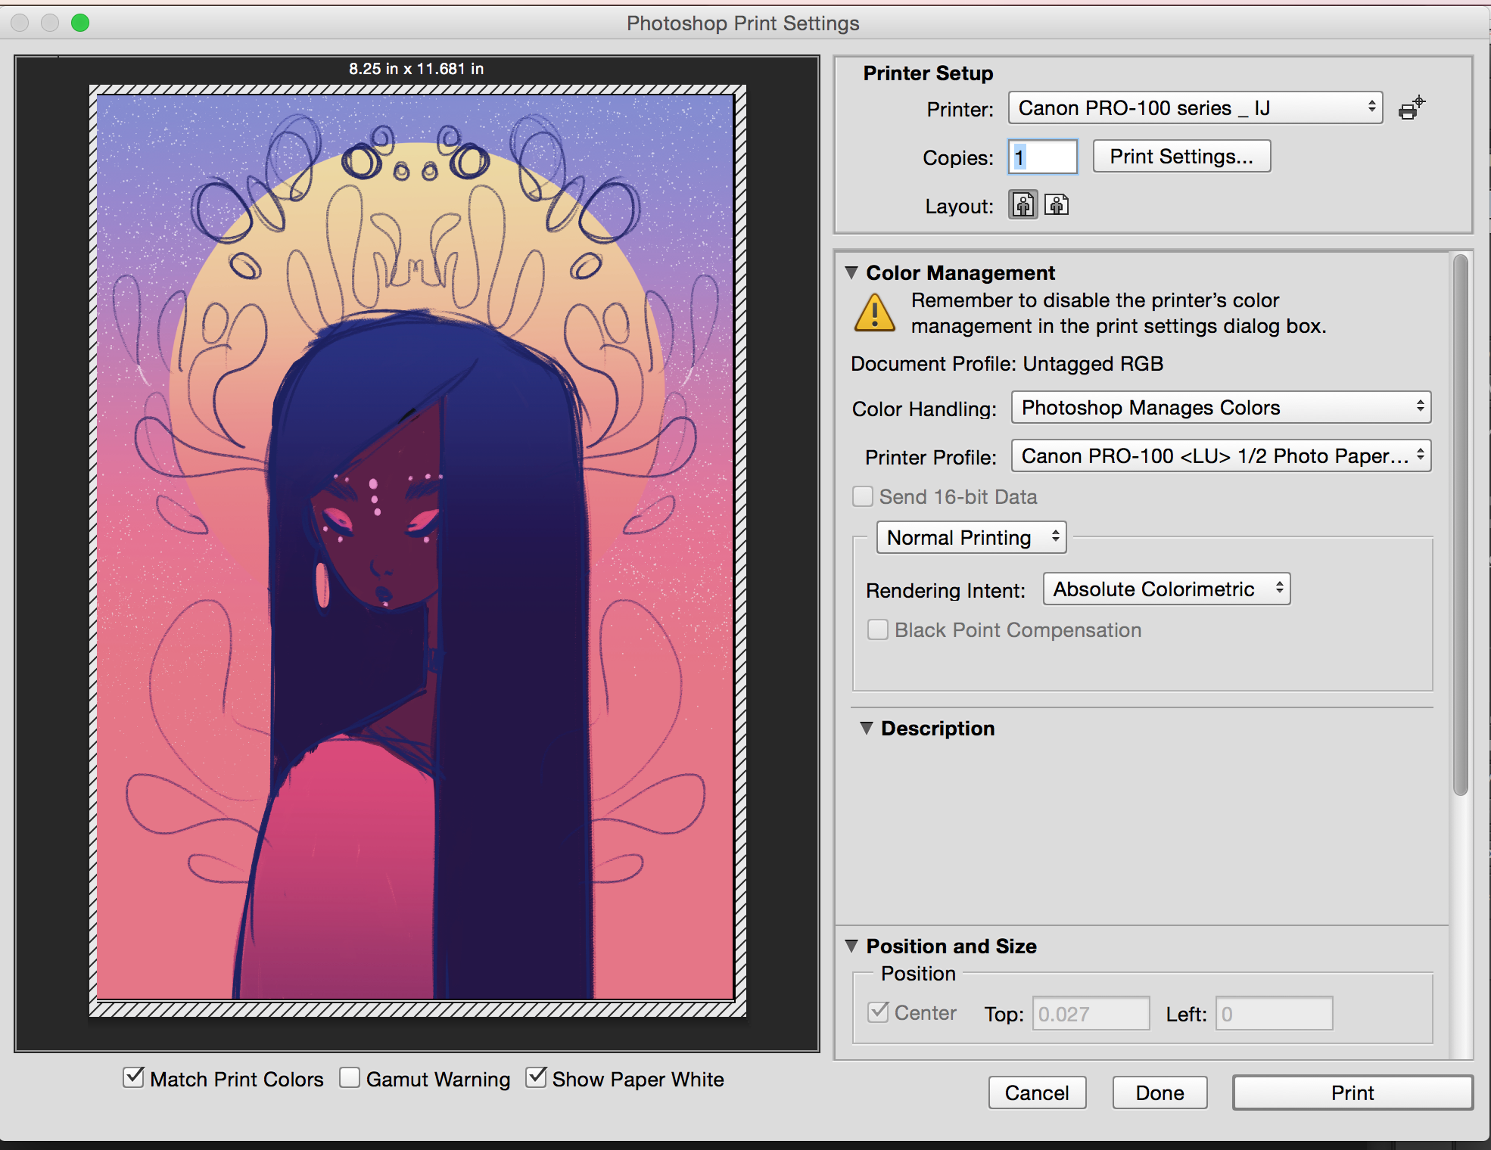Screen dimensions: 1491x1150
Task: Change the Rendering Intent dropdown
Action: click(1166, 589)
